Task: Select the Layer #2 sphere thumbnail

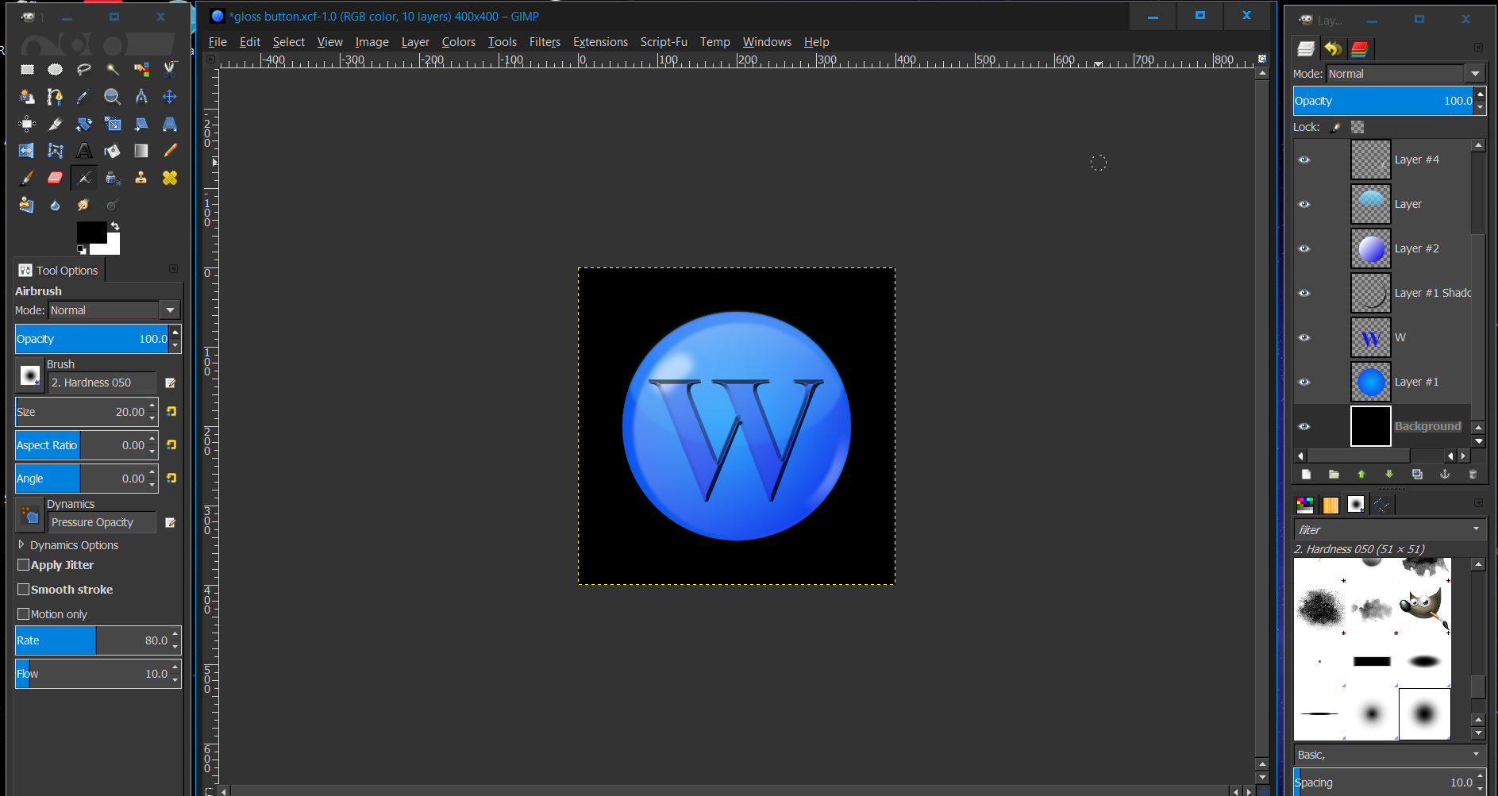Action: (x=1371, y=248)
